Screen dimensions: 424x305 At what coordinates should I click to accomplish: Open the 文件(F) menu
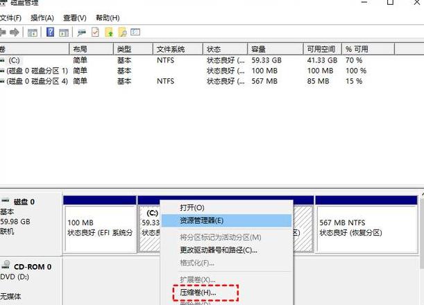click(10, 18)
